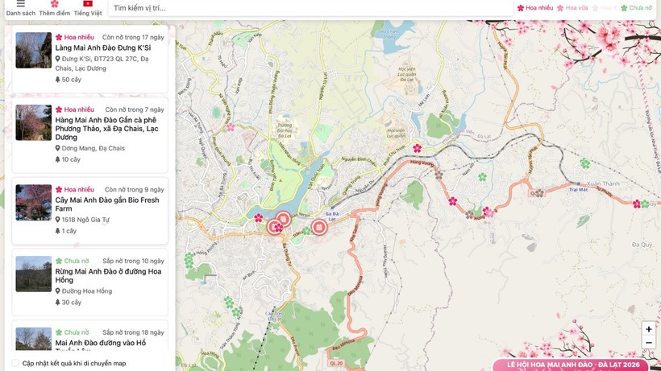Toggle the Hoa vừa legend filter

tap(572, 8)
